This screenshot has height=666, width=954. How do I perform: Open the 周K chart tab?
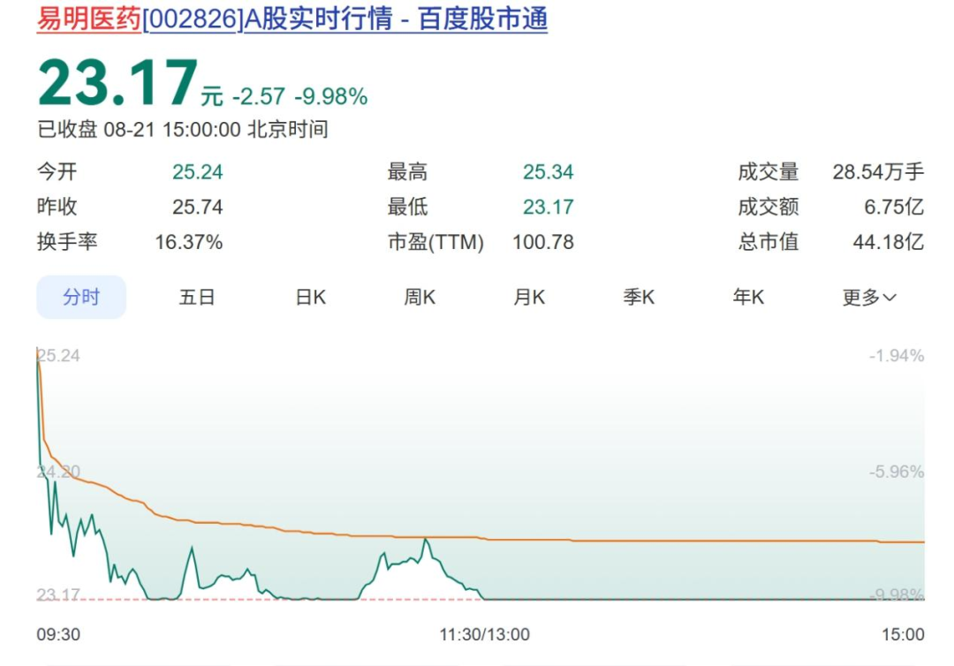pyautogui.click(x=420, y=297)
